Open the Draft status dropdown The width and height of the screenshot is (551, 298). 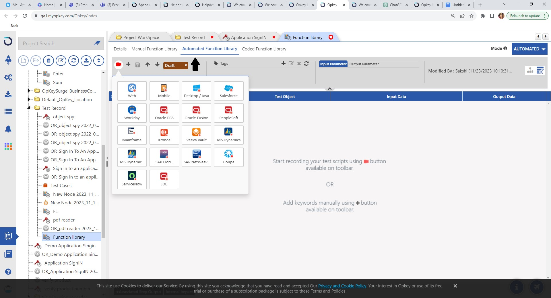176,65
